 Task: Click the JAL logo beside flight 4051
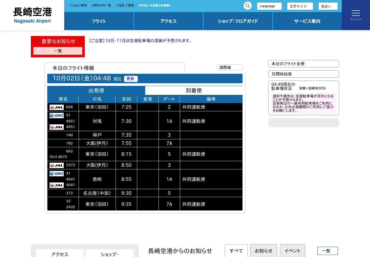[57, 127]
